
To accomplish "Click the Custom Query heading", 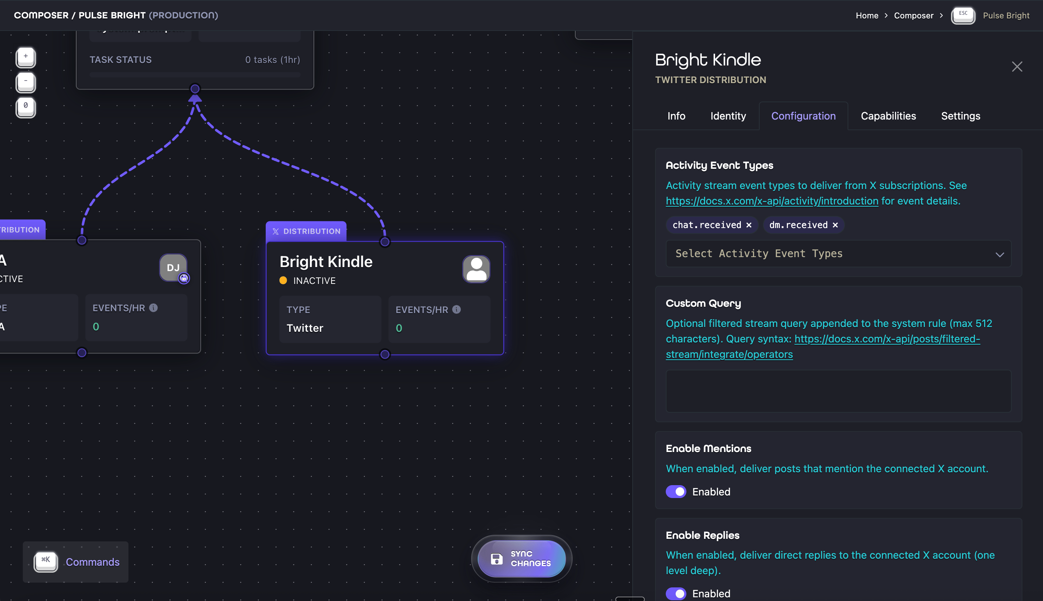I will [703, 303].
